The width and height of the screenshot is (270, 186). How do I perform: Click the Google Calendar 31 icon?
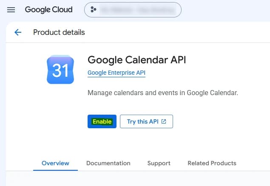60,70
